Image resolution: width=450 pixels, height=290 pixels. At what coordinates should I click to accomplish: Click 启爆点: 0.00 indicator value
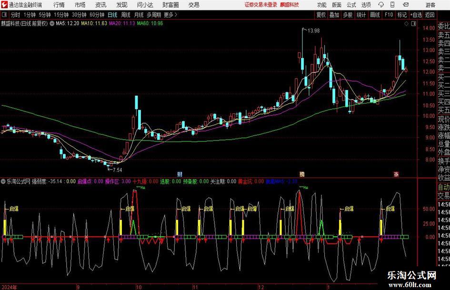(90, 181)
